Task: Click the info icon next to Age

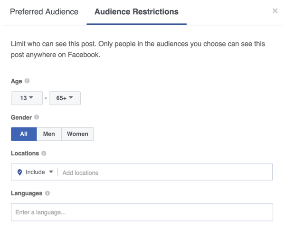Action: click(27, 81)
